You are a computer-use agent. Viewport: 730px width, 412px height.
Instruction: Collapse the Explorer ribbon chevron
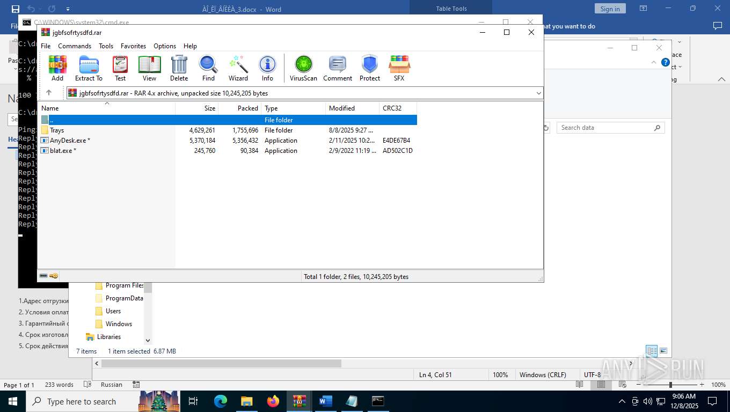tap(654, 62)
